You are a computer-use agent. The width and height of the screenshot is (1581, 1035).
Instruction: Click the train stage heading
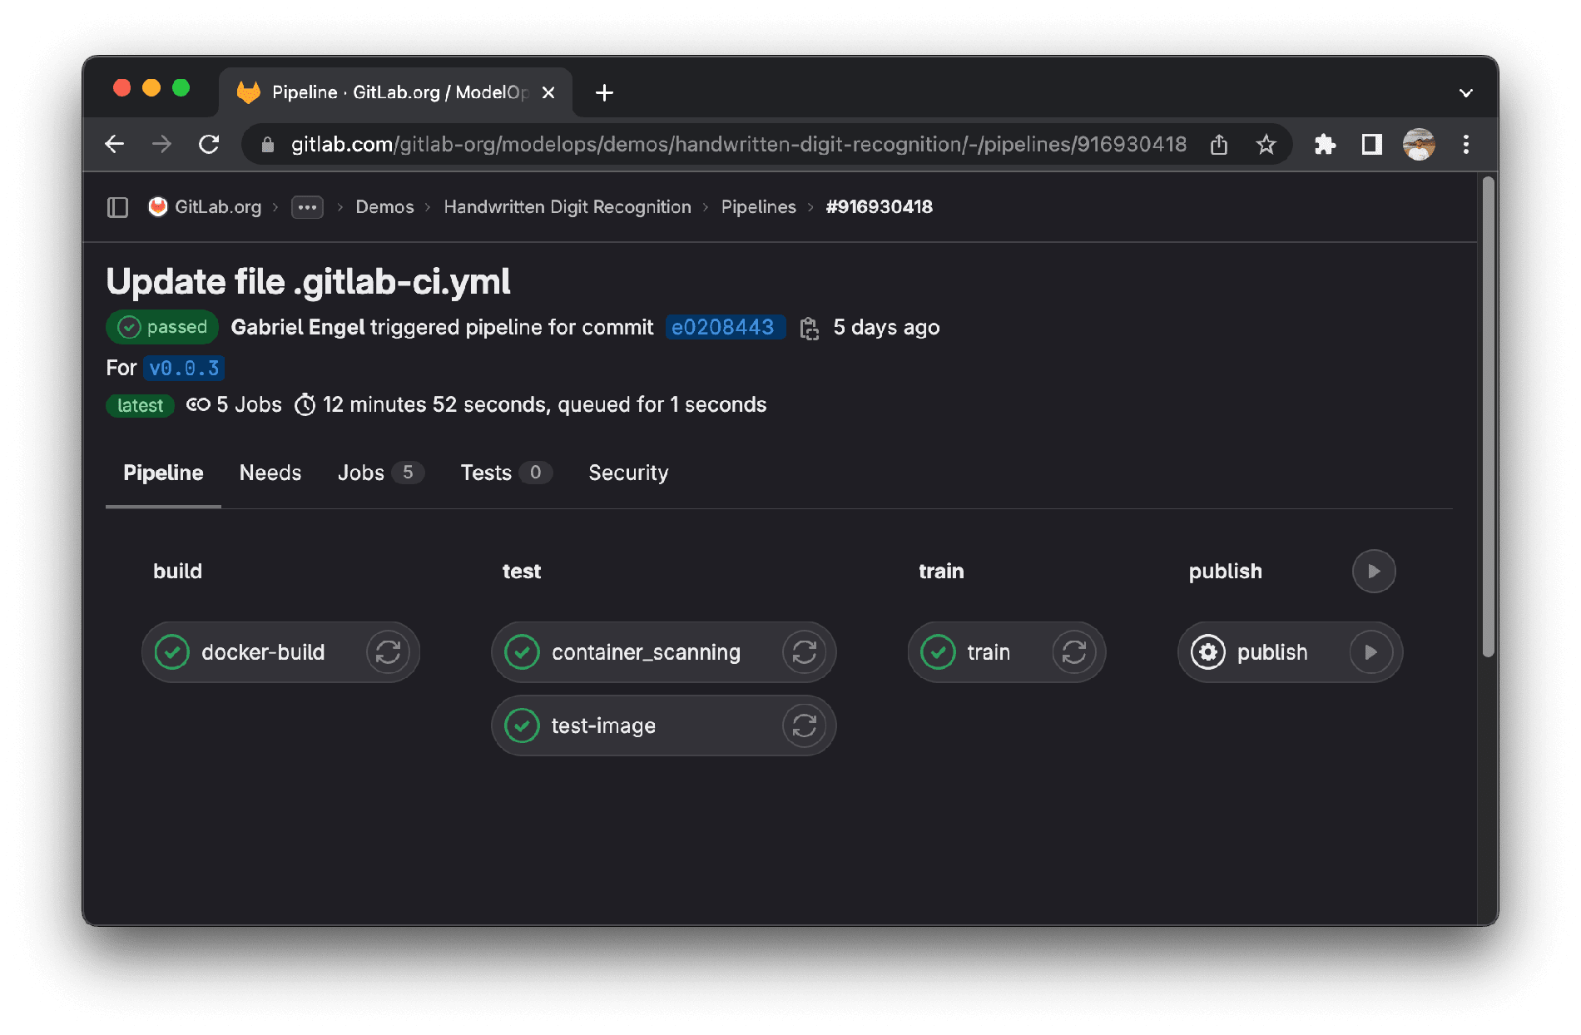pos(941,572)
